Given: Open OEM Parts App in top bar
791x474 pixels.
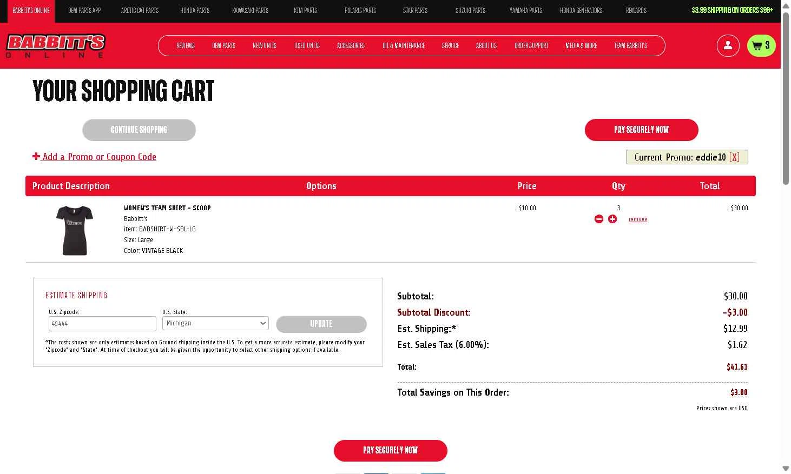Looking at the screenshot, I should coord(84,10).
